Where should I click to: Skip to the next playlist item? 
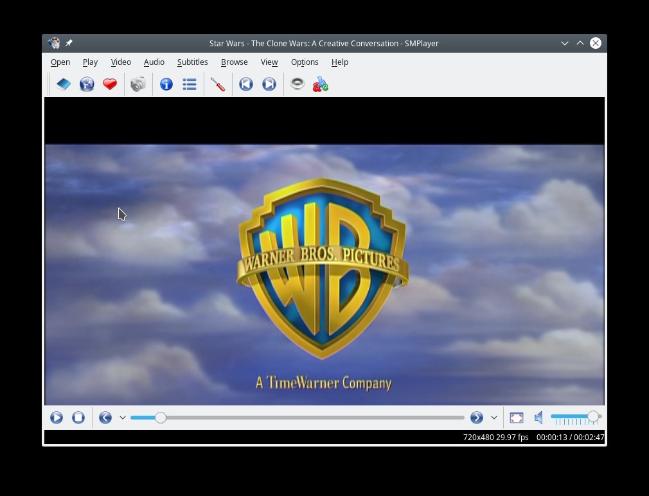click(x=269, y=84)
